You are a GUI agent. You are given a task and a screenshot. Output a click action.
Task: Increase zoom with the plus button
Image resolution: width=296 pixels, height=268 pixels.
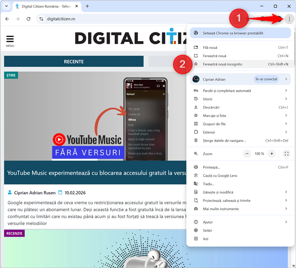(x=272, y=153)
